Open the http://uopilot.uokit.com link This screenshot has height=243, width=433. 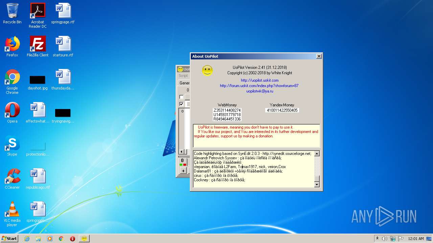click(x=260, y=80)
